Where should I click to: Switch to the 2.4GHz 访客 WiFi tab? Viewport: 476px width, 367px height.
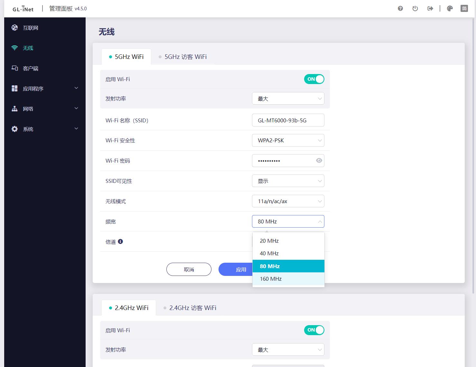point(193,308)
